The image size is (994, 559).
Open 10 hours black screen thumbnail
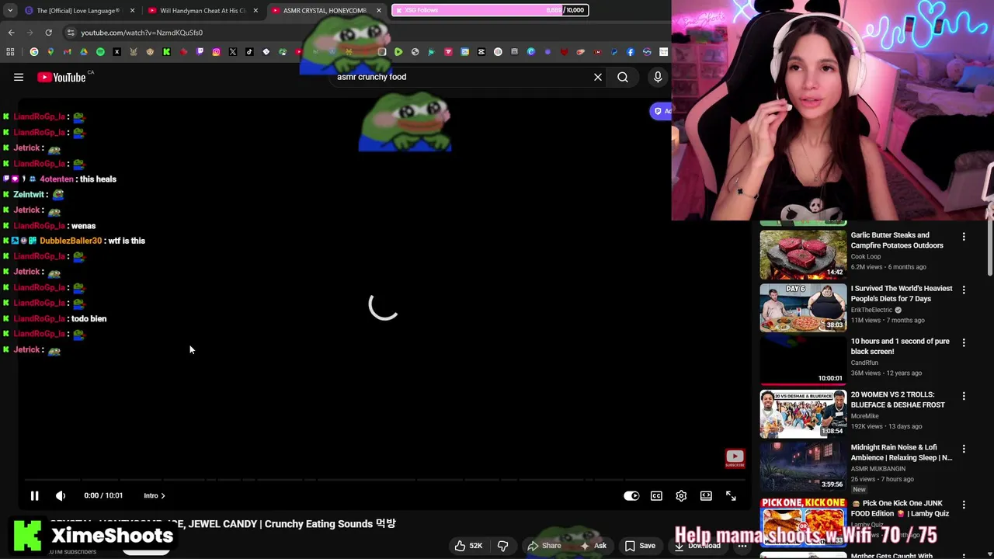click(x=803, y=360)
